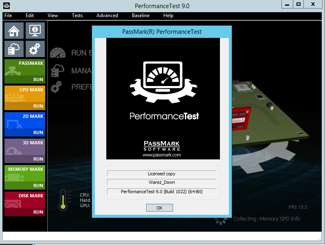Select the Memory Mark tile

click(25, 174)
